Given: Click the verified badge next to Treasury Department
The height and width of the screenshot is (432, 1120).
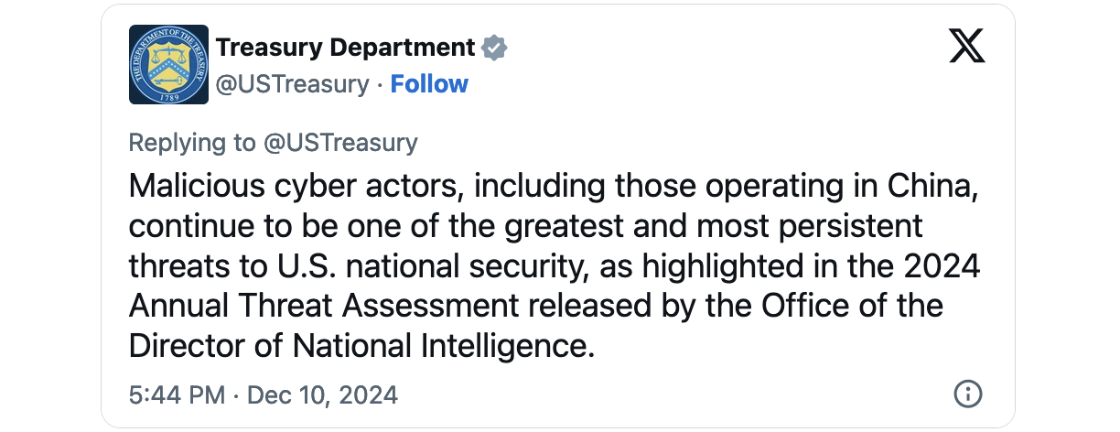Looking at the screenshot, I should [495, 47].
